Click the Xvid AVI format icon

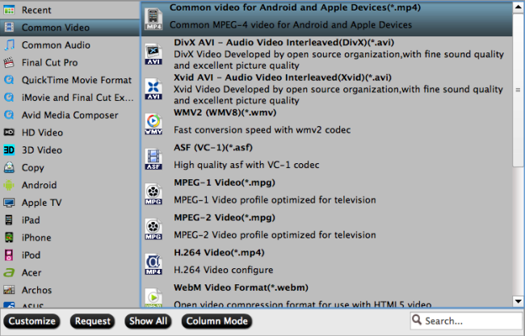point(153,89)
